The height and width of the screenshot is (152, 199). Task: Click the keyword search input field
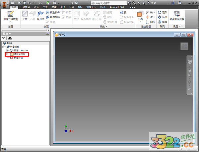click(109, 3)
